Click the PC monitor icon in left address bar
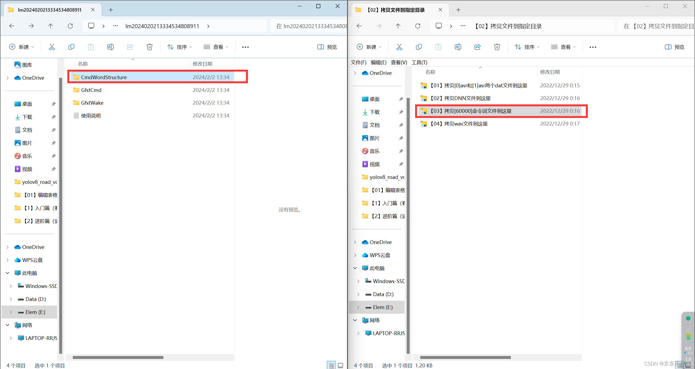This screenshot has height=369, width=695. (x=91, y=26)
